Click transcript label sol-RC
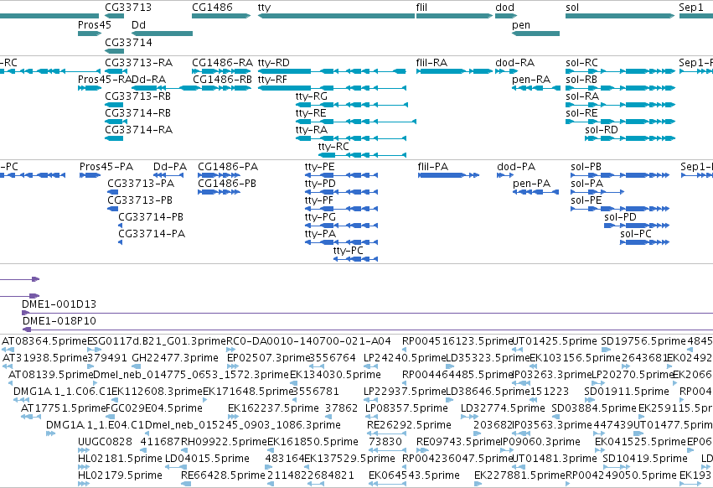 tap(581, 62)
